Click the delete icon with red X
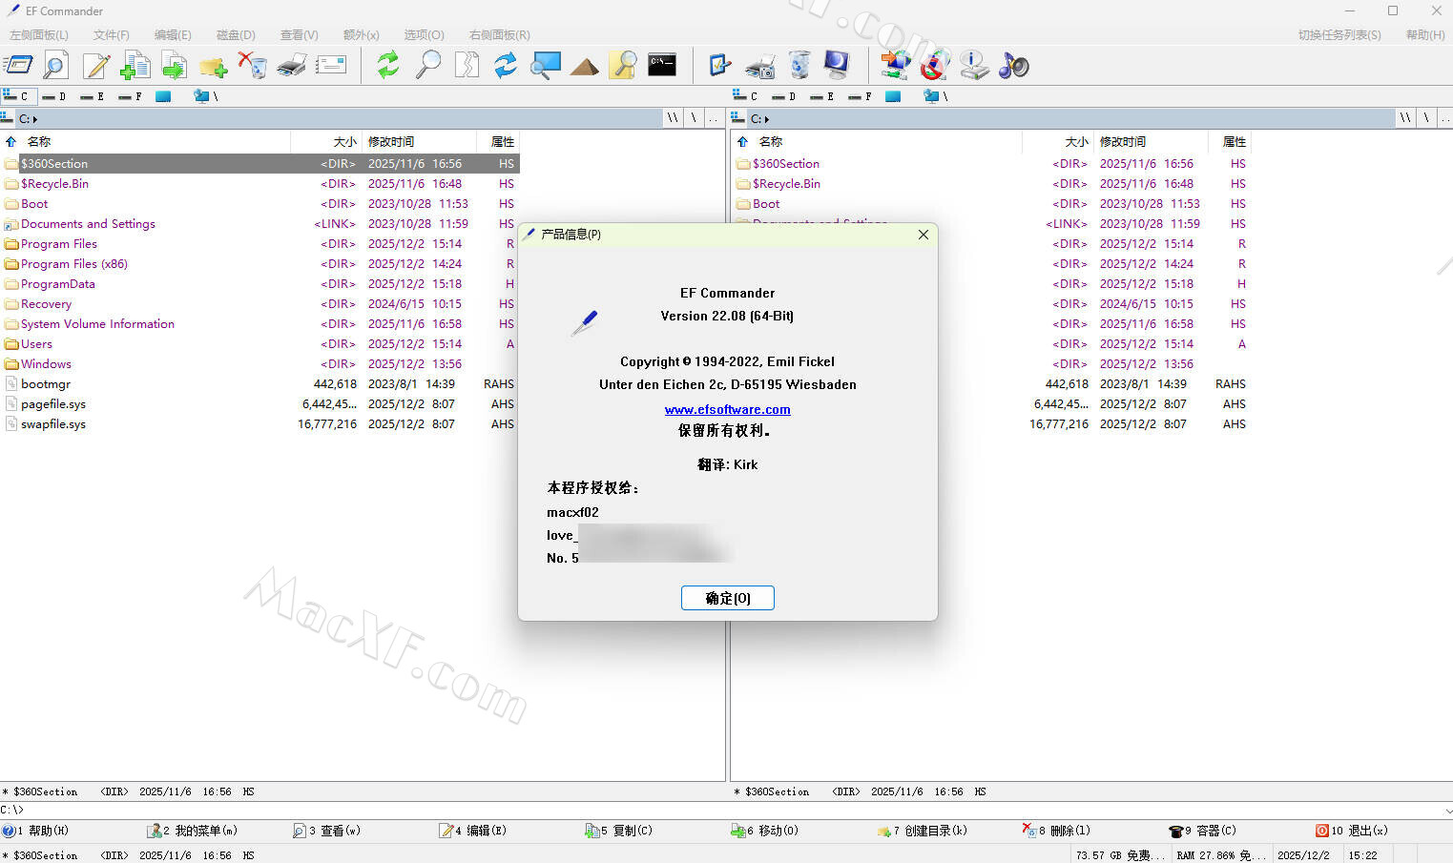This screenshot has width=1453, height=863. point(252,65)
